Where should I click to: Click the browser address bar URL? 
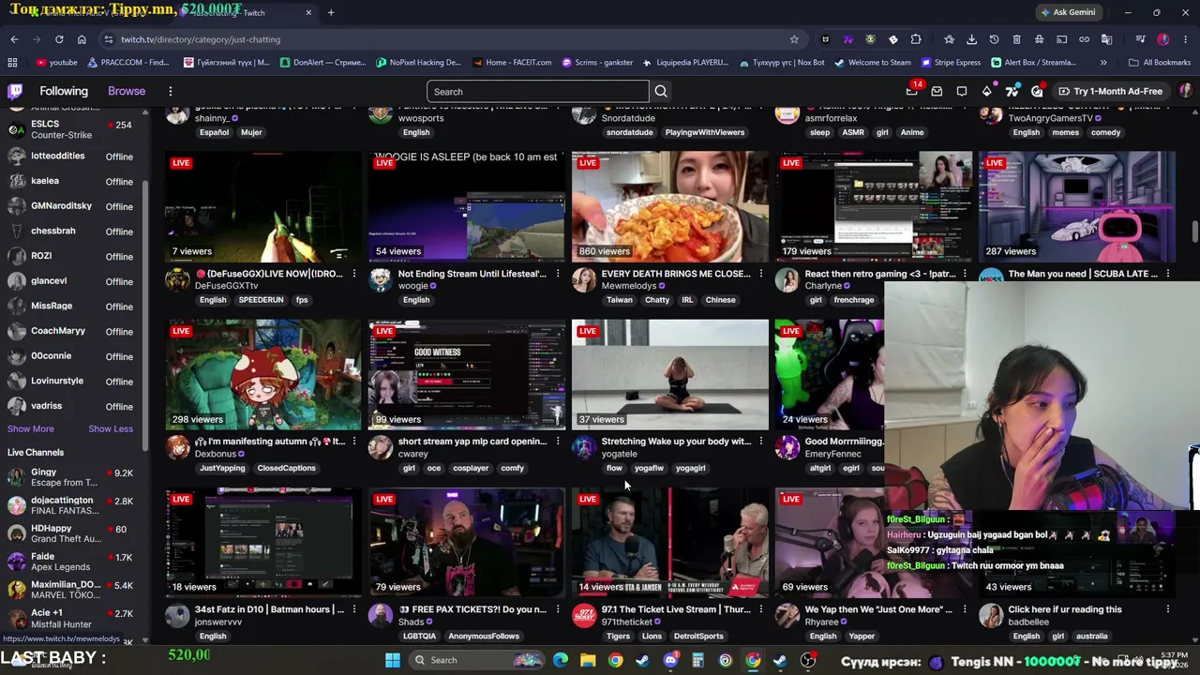tap(201, 39)
